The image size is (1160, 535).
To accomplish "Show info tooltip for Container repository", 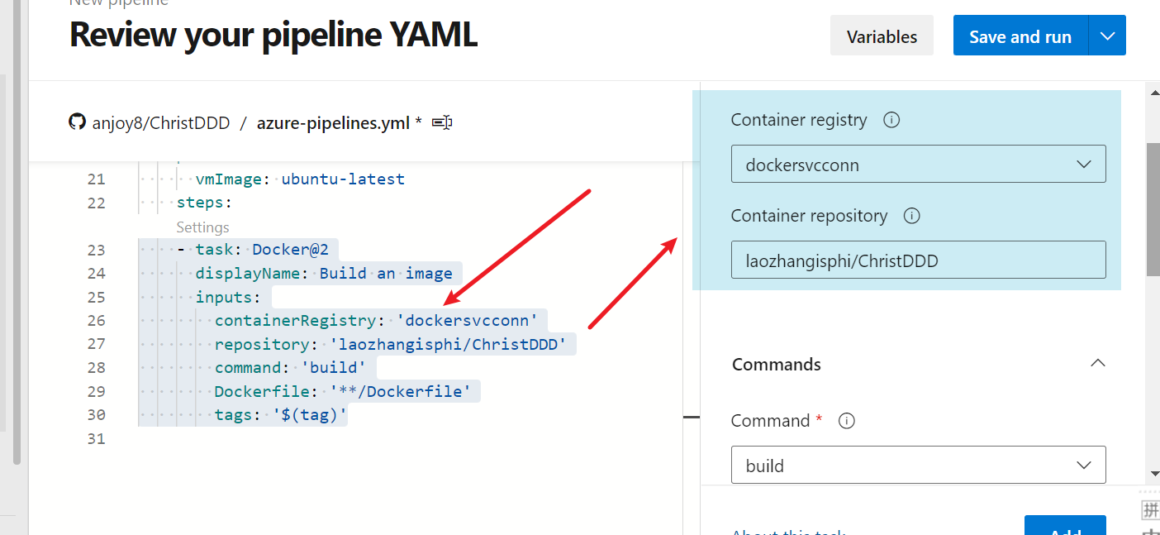I will coord(911,216).
